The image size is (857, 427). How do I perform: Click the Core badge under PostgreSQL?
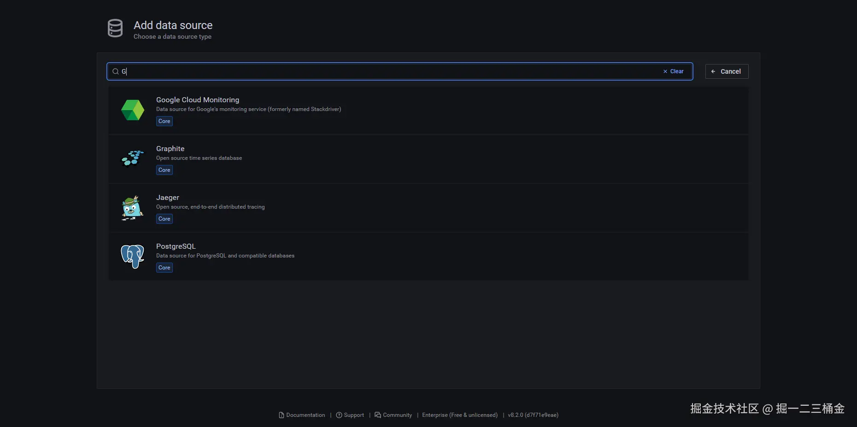[164, 268]
